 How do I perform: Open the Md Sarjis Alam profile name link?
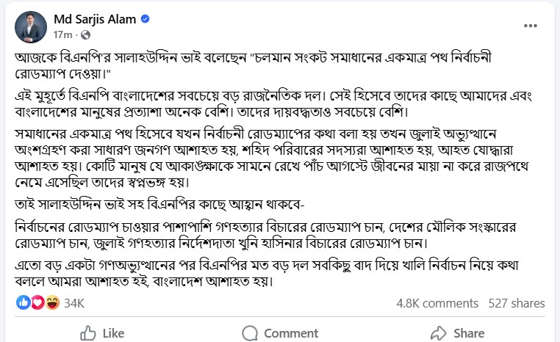(94, 19)
